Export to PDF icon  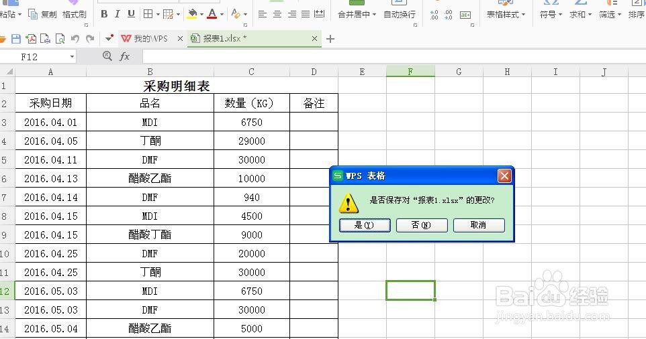click(x=31, y=39)
